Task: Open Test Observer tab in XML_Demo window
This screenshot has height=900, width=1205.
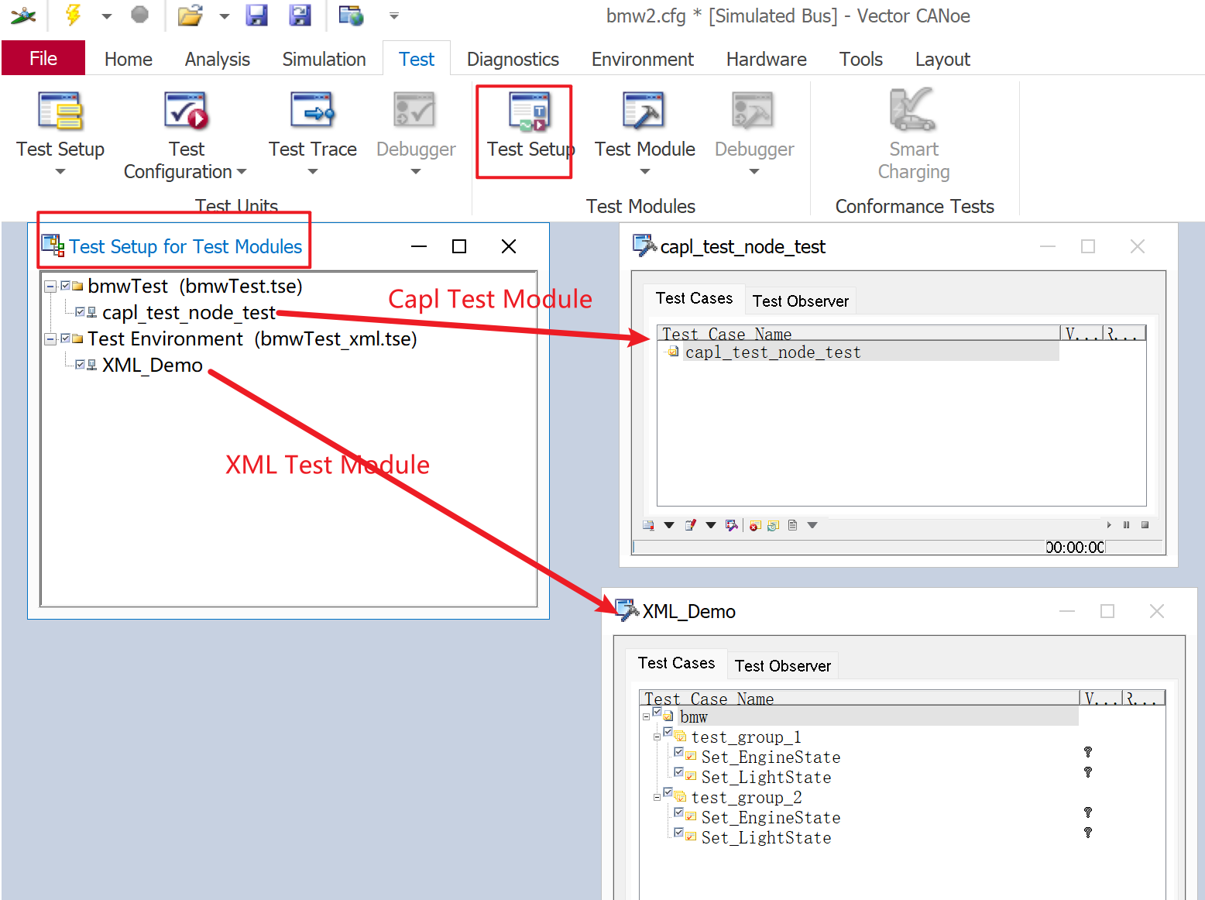Action: click(x=782, y=665)
